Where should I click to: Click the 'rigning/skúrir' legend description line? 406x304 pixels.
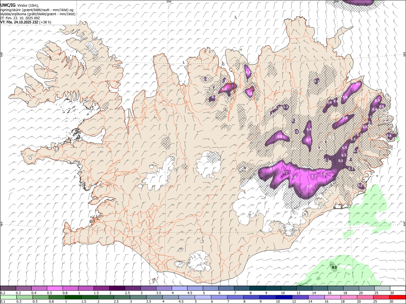(x=37, y=10)
